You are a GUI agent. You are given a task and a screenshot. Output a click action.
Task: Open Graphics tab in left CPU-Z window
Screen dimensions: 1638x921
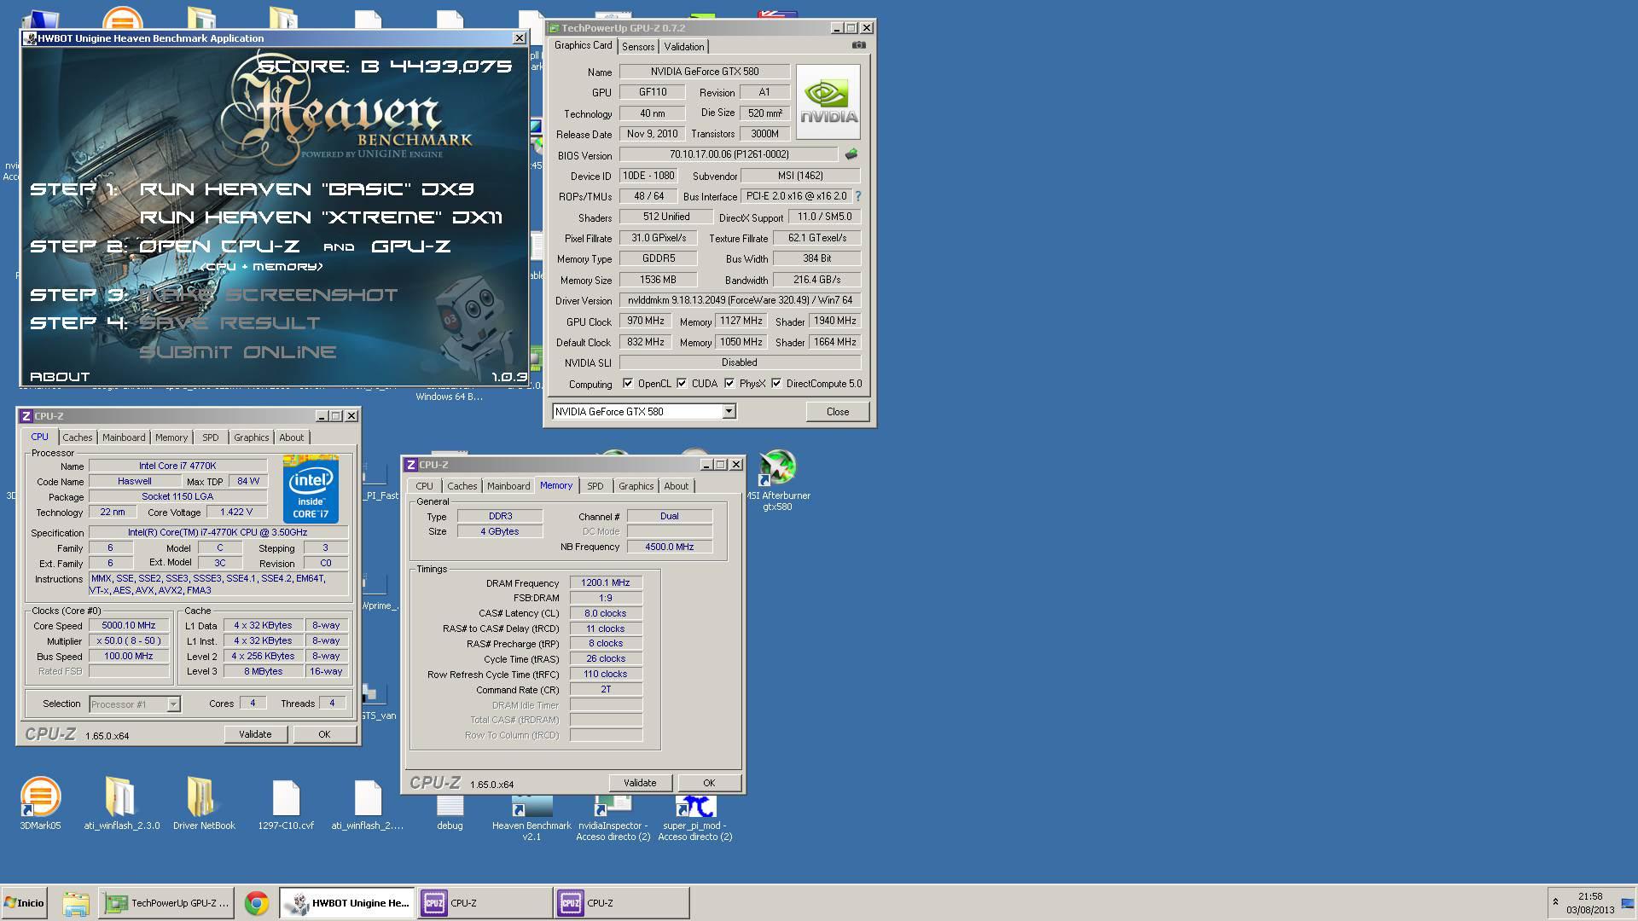click(251, 437)
